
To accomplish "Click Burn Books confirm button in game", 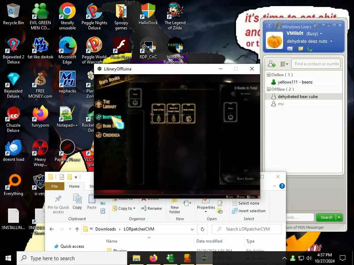I will 245,179.
